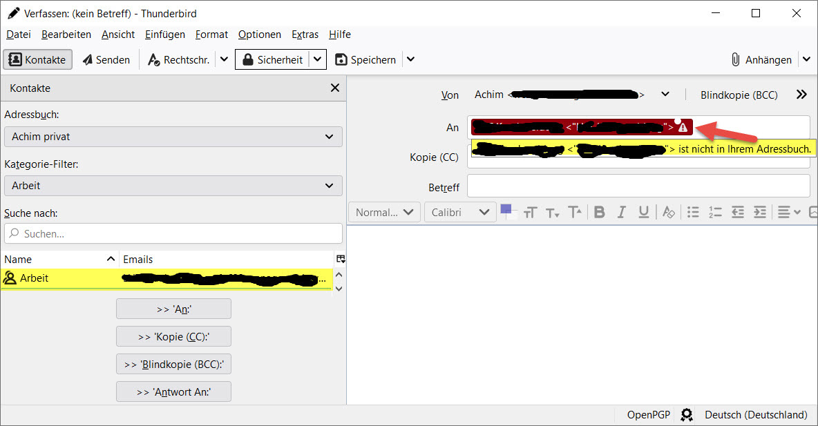Image resolution: width=818 pixels, height=426 pixels.
Task: Open the Einfügen menu
Action: [x=165, y=35]
